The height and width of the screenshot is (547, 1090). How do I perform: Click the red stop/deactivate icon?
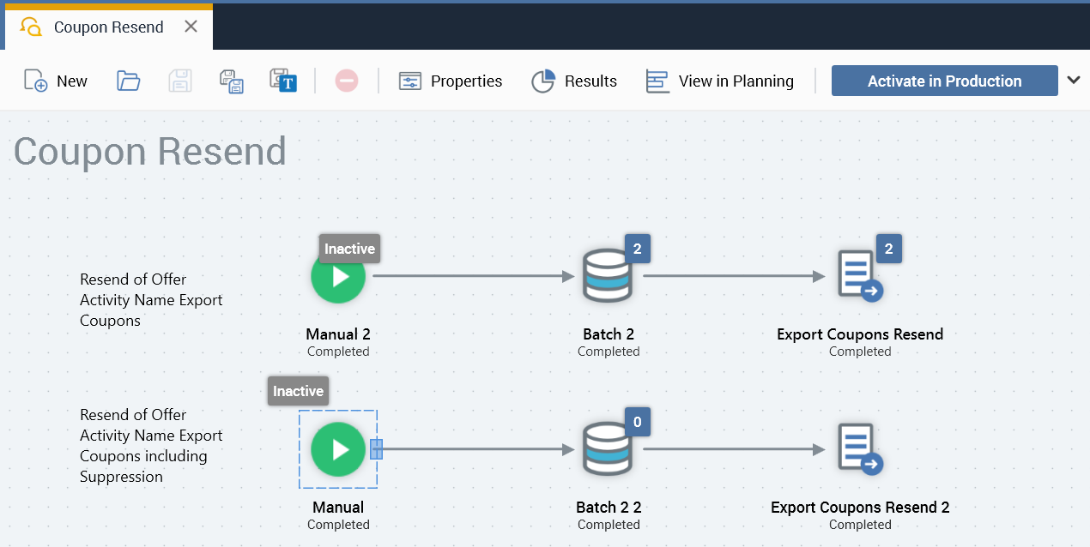click(x=346, y=81)
